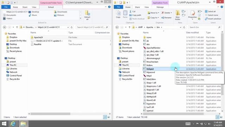Click Select none in the Select group
The width and height of the screenshot is (225, 127).
point(212,15)
